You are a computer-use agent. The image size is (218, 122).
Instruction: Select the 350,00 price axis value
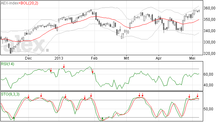[x=209, y=20]
